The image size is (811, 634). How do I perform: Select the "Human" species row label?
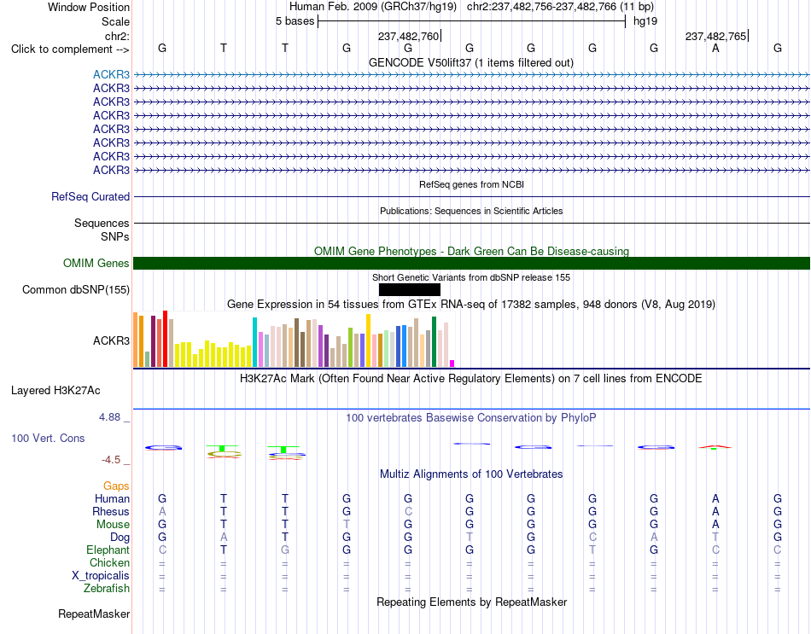click(x=112, y=498)
